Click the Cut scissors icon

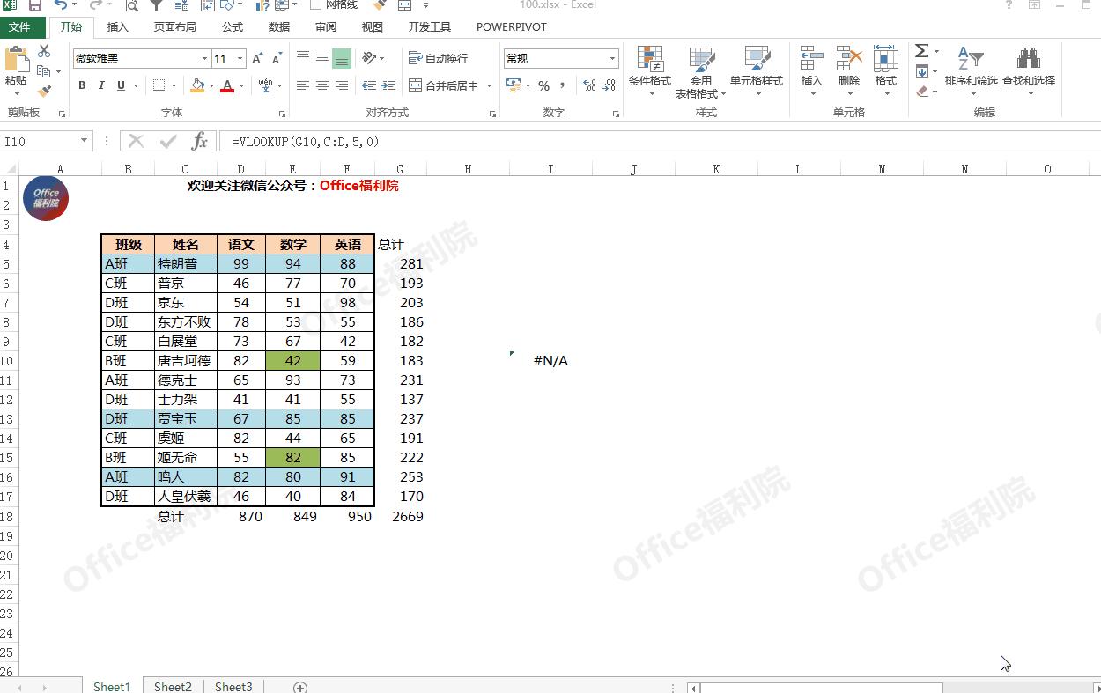tap(44, 52)
